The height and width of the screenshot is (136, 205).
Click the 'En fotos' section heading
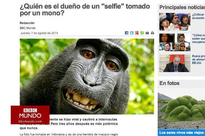169,83
